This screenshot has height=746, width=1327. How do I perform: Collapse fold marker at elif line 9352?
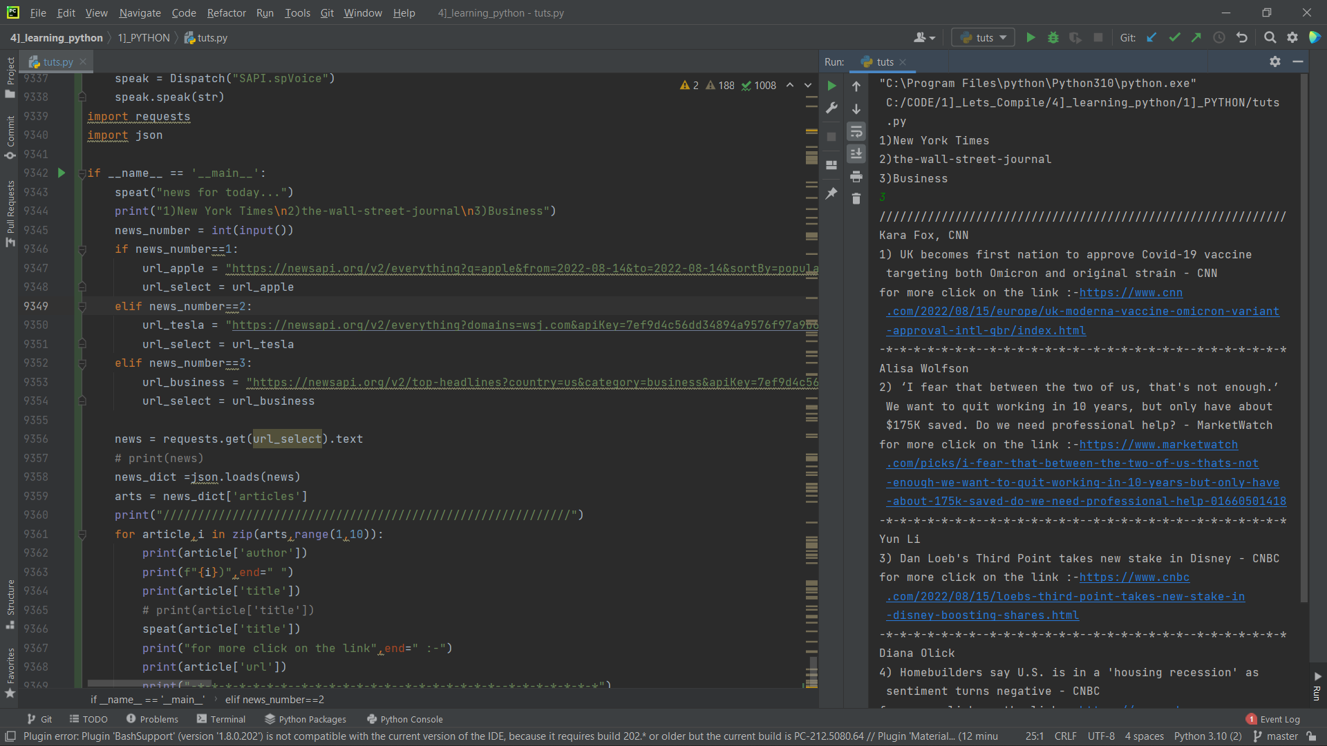click(x=82, y=363)
